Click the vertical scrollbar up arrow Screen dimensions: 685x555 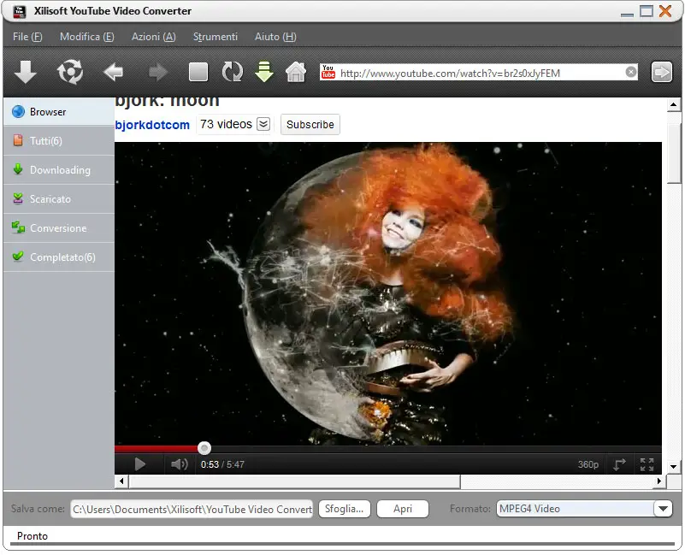pyautogui.click(x=673, y=105)
